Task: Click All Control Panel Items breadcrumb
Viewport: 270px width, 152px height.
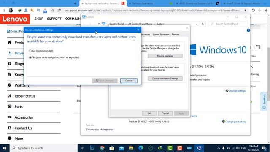Action: (x=140, y=24)
